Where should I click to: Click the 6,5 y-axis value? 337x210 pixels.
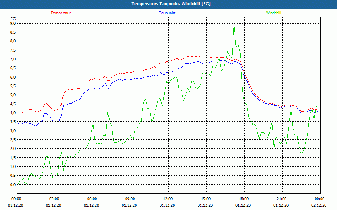pyautogui.click(x=13, y=68)
